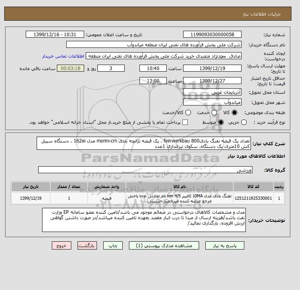
Task: Click the need number field 1199093030000058
Action: 212,34
